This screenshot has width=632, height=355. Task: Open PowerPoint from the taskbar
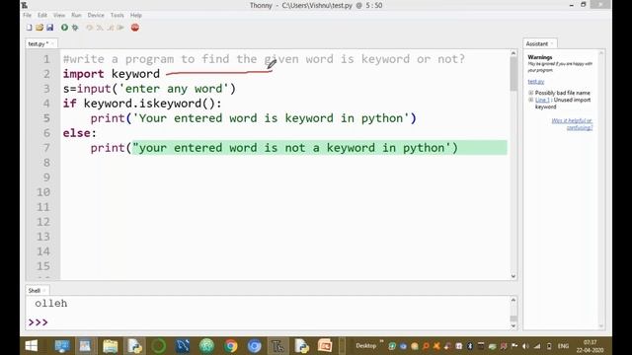[x=325, y=346]
